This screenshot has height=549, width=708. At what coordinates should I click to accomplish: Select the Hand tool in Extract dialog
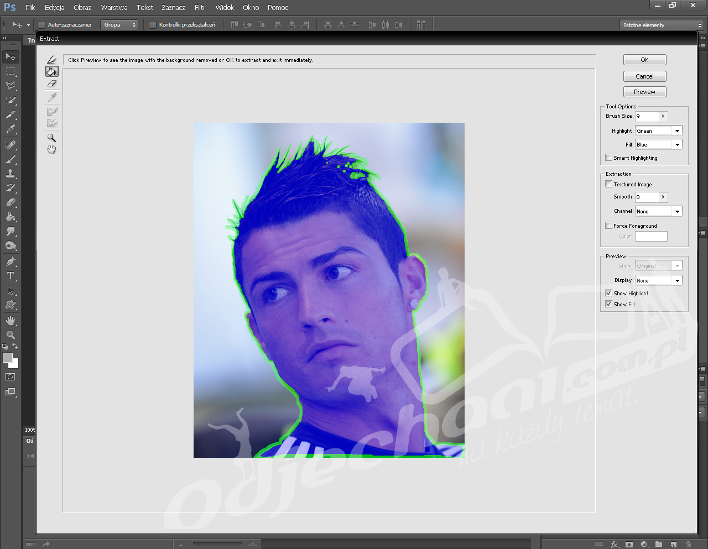(x=51, y=150)
